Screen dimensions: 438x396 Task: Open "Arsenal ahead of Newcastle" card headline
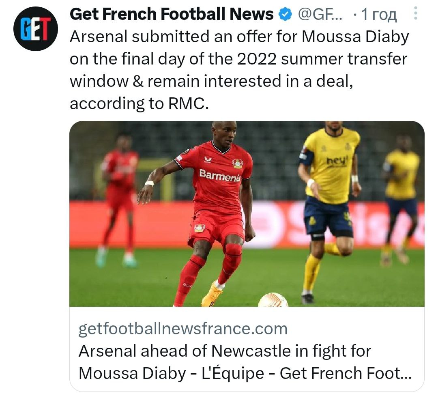(x=225, y=351)
